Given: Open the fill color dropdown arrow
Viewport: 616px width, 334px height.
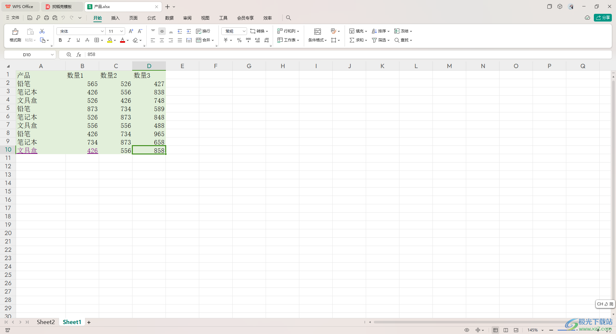Looking at the screenshot, I should [115, 40].
